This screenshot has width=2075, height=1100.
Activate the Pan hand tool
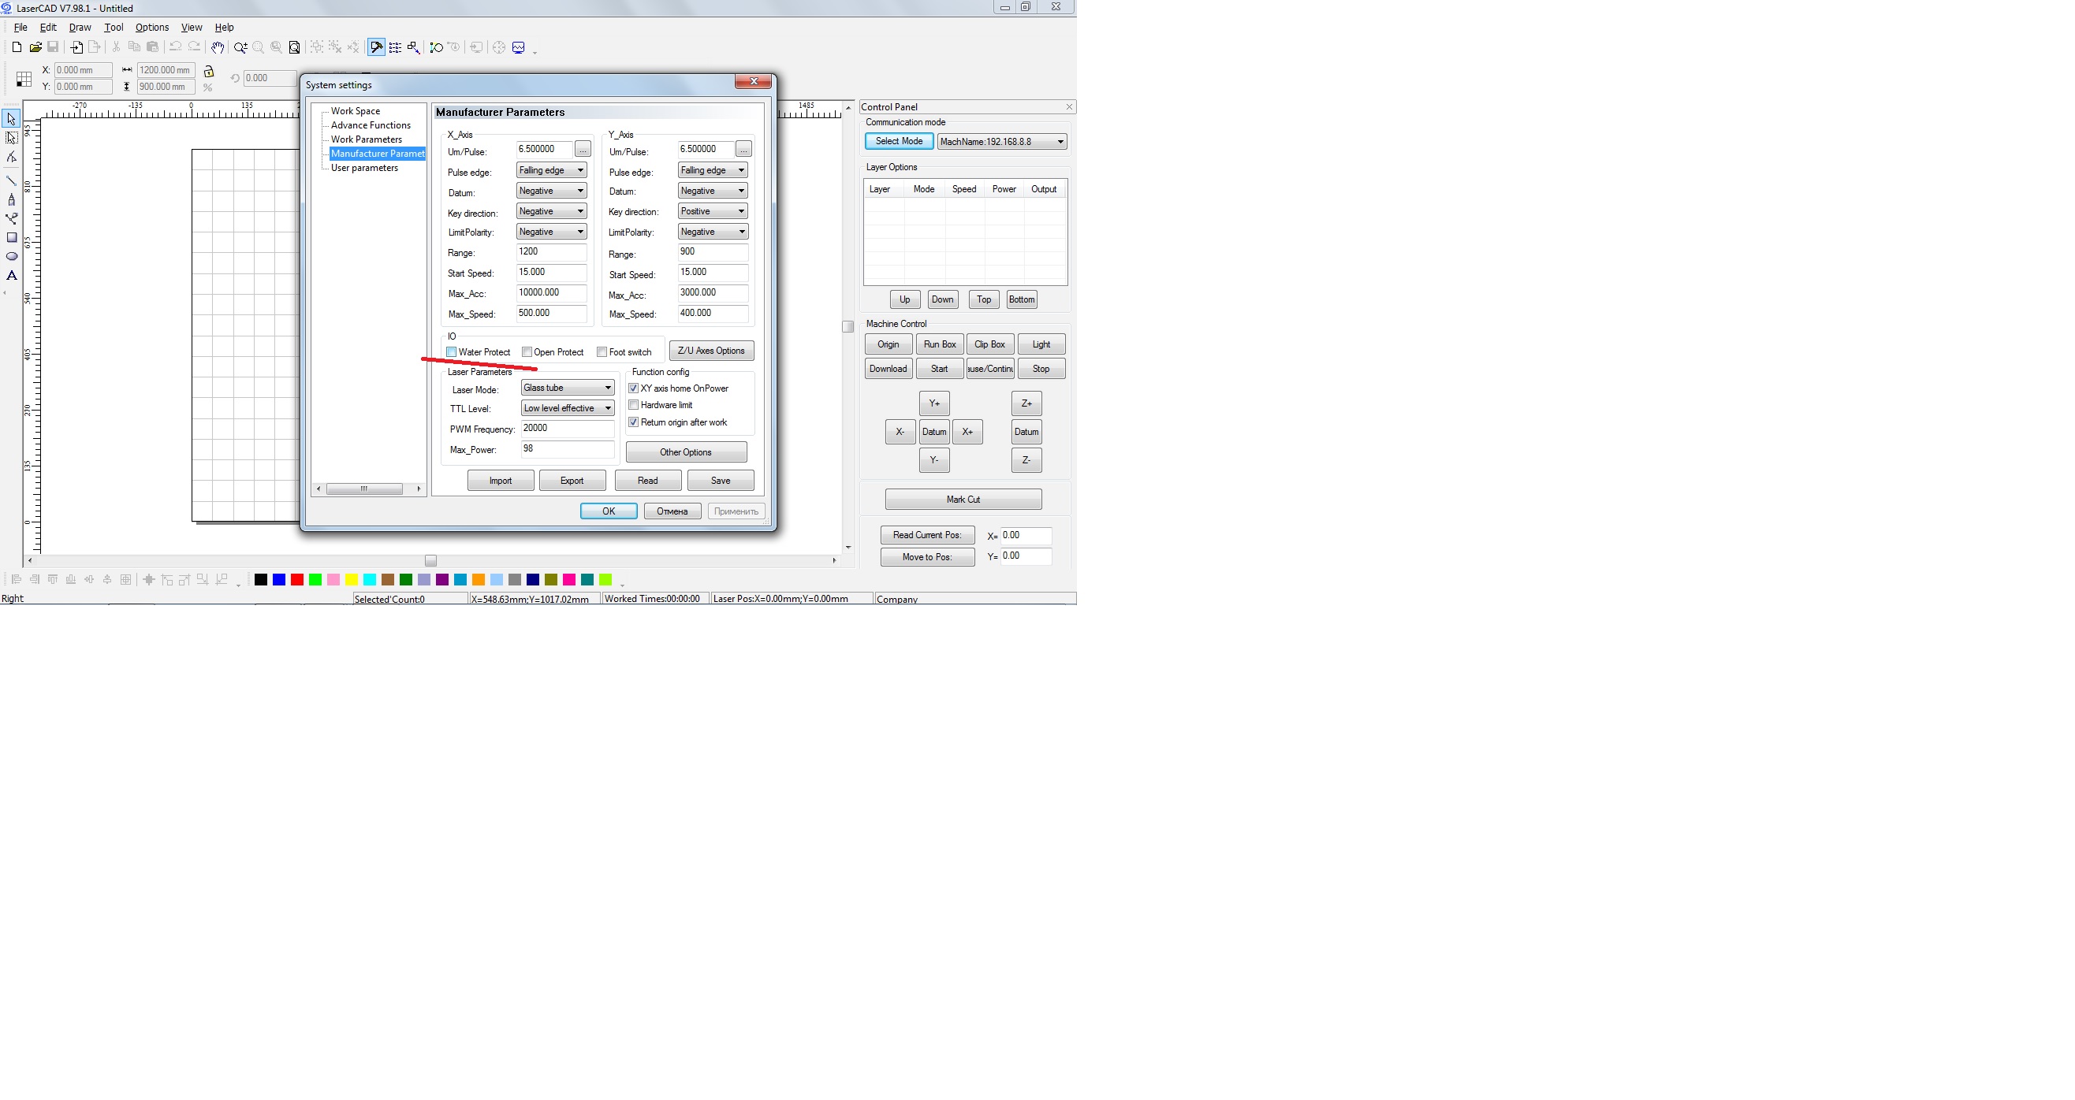(217, 47)
